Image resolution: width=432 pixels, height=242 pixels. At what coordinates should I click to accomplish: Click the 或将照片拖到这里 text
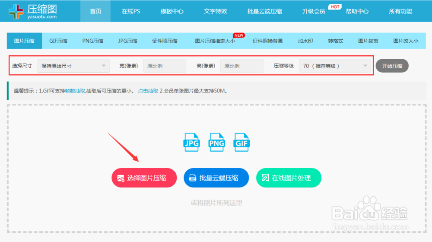click(x=216, y=203)
